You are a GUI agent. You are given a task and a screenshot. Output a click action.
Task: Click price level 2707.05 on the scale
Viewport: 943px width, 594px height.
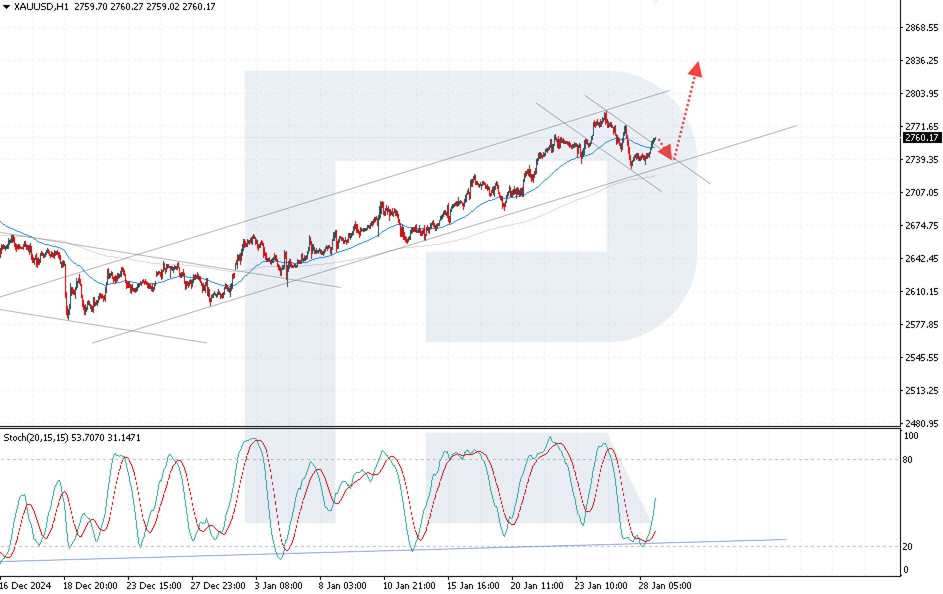pos(921,192)
